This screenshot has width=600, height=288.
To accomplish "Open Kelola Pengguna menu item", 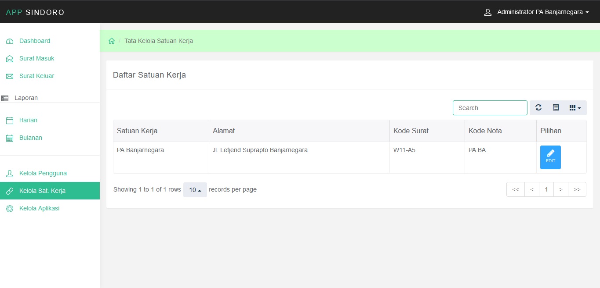I will [x=43, y=173].
